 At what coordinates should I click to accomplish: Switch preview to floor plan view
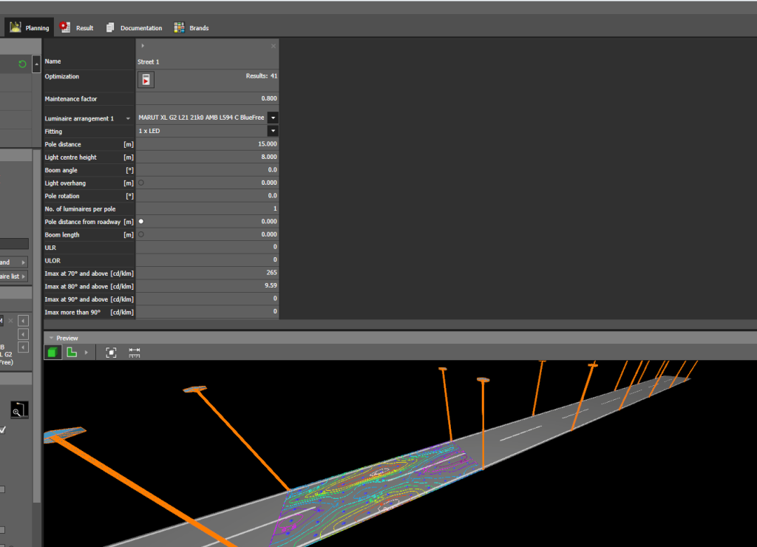point(72,353)
